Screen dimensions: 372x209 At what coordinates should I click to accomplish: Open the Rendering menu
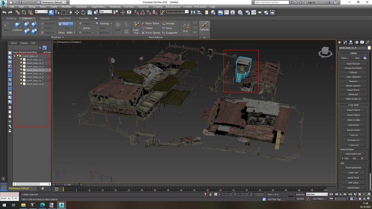115,7
